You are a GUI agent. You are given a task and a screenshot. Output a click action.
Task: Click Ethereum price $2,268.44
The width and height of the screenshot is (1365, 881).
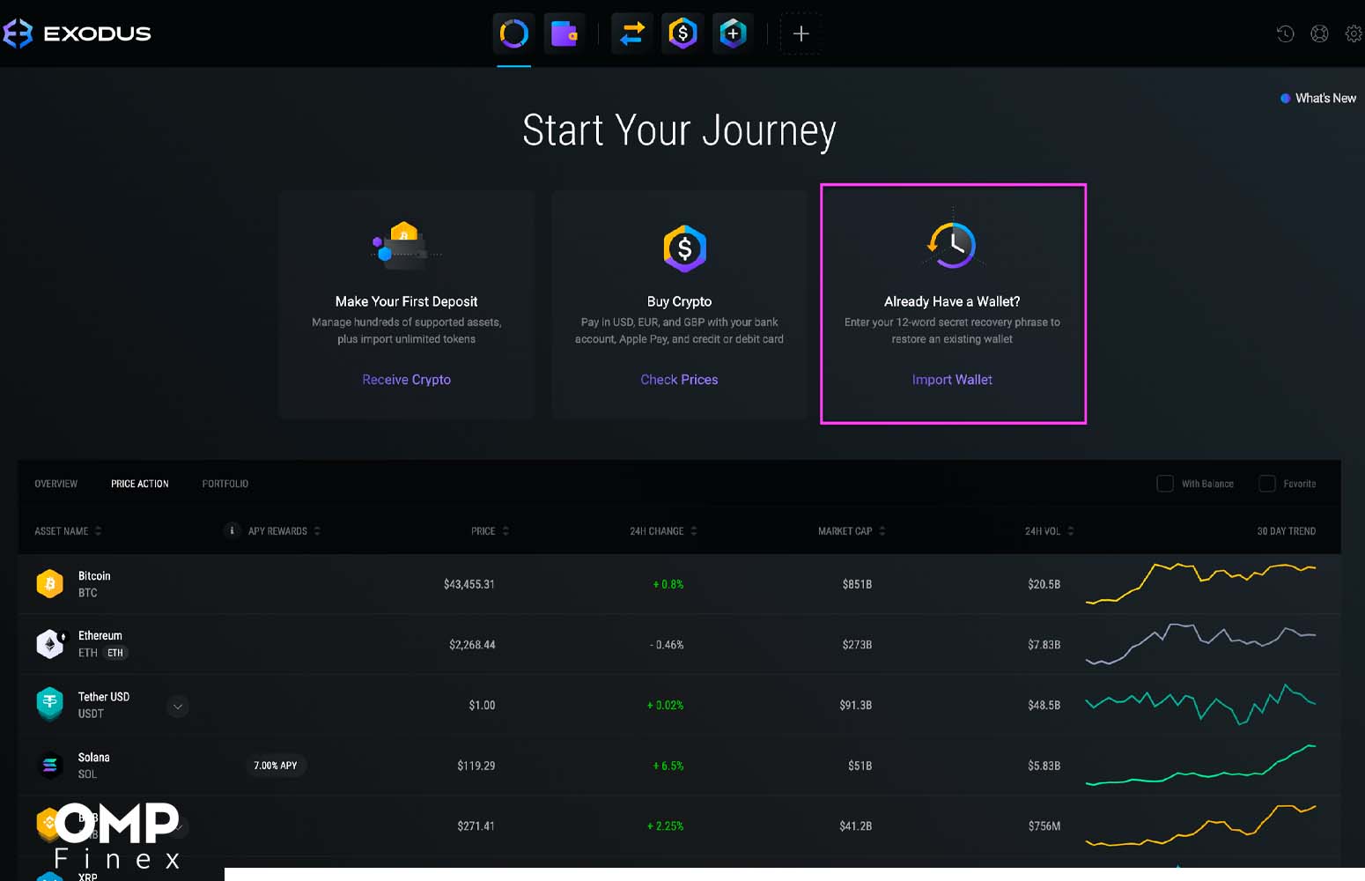[472, 645]
